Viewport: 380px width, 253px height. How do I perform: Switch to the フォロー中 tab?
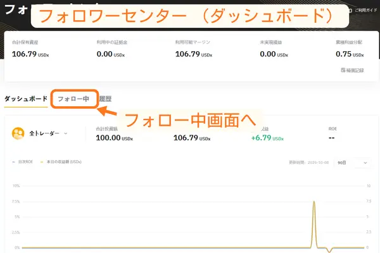coord(73,99)
